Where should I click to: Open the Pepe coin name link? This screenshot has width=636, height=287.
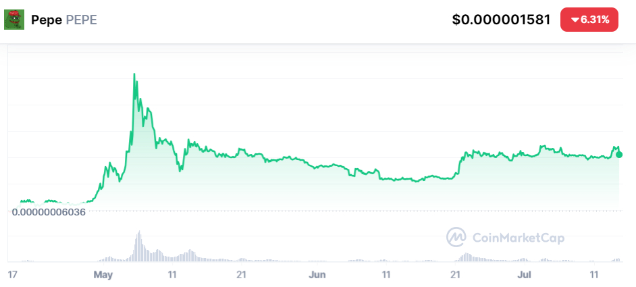tap(47, 20)
